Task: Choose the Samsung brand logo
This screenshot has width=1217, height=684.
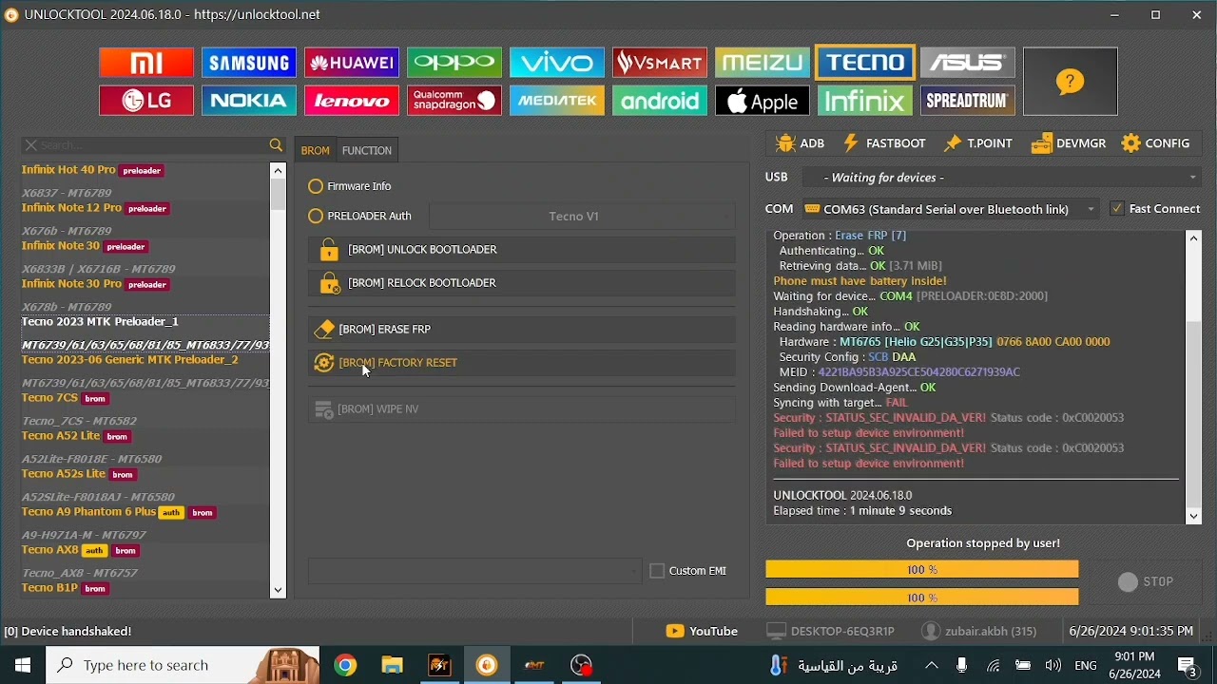Action: 249,63
